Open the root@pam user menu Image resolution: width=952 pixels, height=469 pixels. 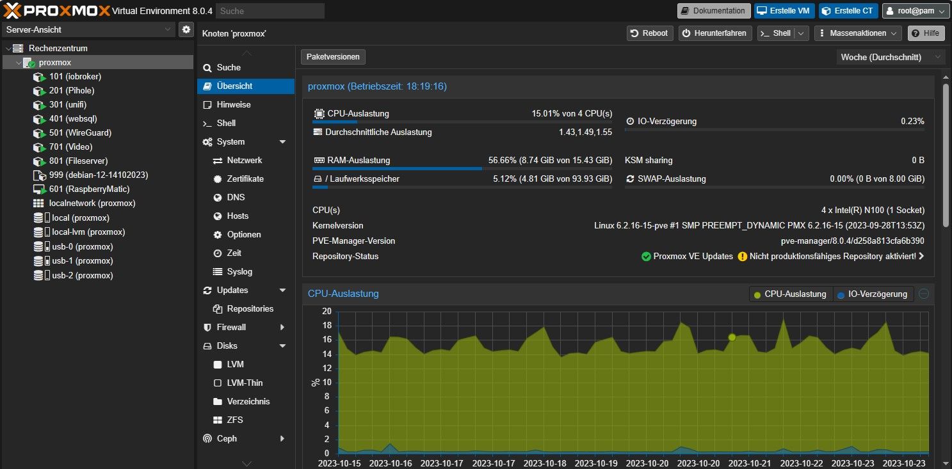[916, 11]
